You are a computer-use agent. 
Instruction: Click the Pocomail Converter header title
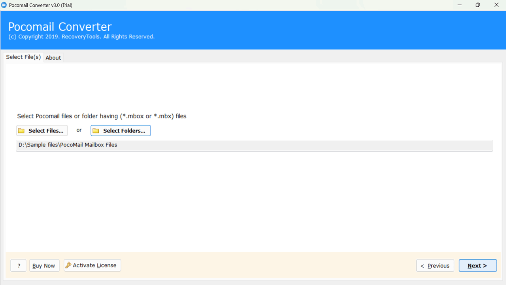click(x=60, y=27)
